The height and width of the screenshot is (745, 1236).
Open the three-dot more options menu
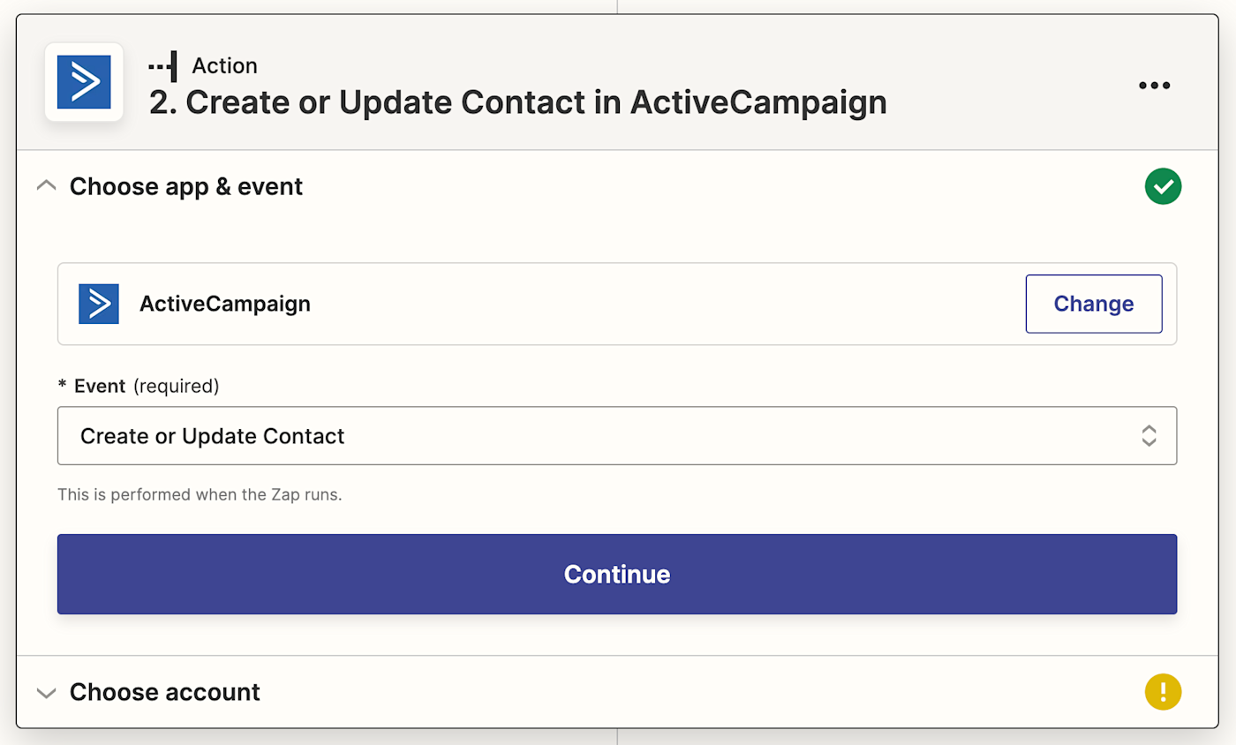point(1154,86)
